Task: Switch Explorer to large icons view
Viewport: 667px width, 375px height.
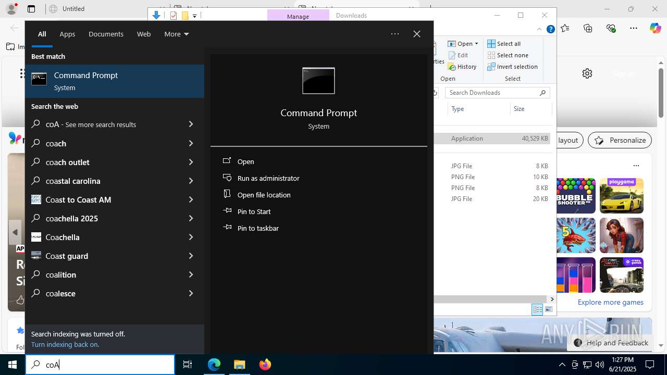Action: pos(549,309)
